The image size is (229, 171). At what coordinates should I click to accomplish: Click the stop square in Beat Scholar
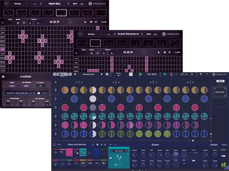coord(131,74)
